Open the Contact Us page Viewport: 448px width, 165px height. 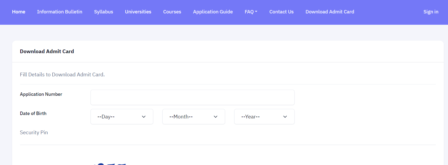tap(281, 12)
